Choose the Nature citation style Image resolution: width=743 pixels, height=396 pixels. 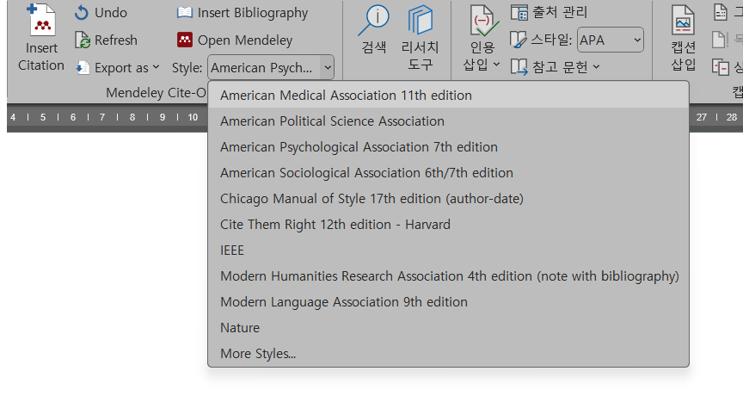pyautogui.click(x=448, y=328)
